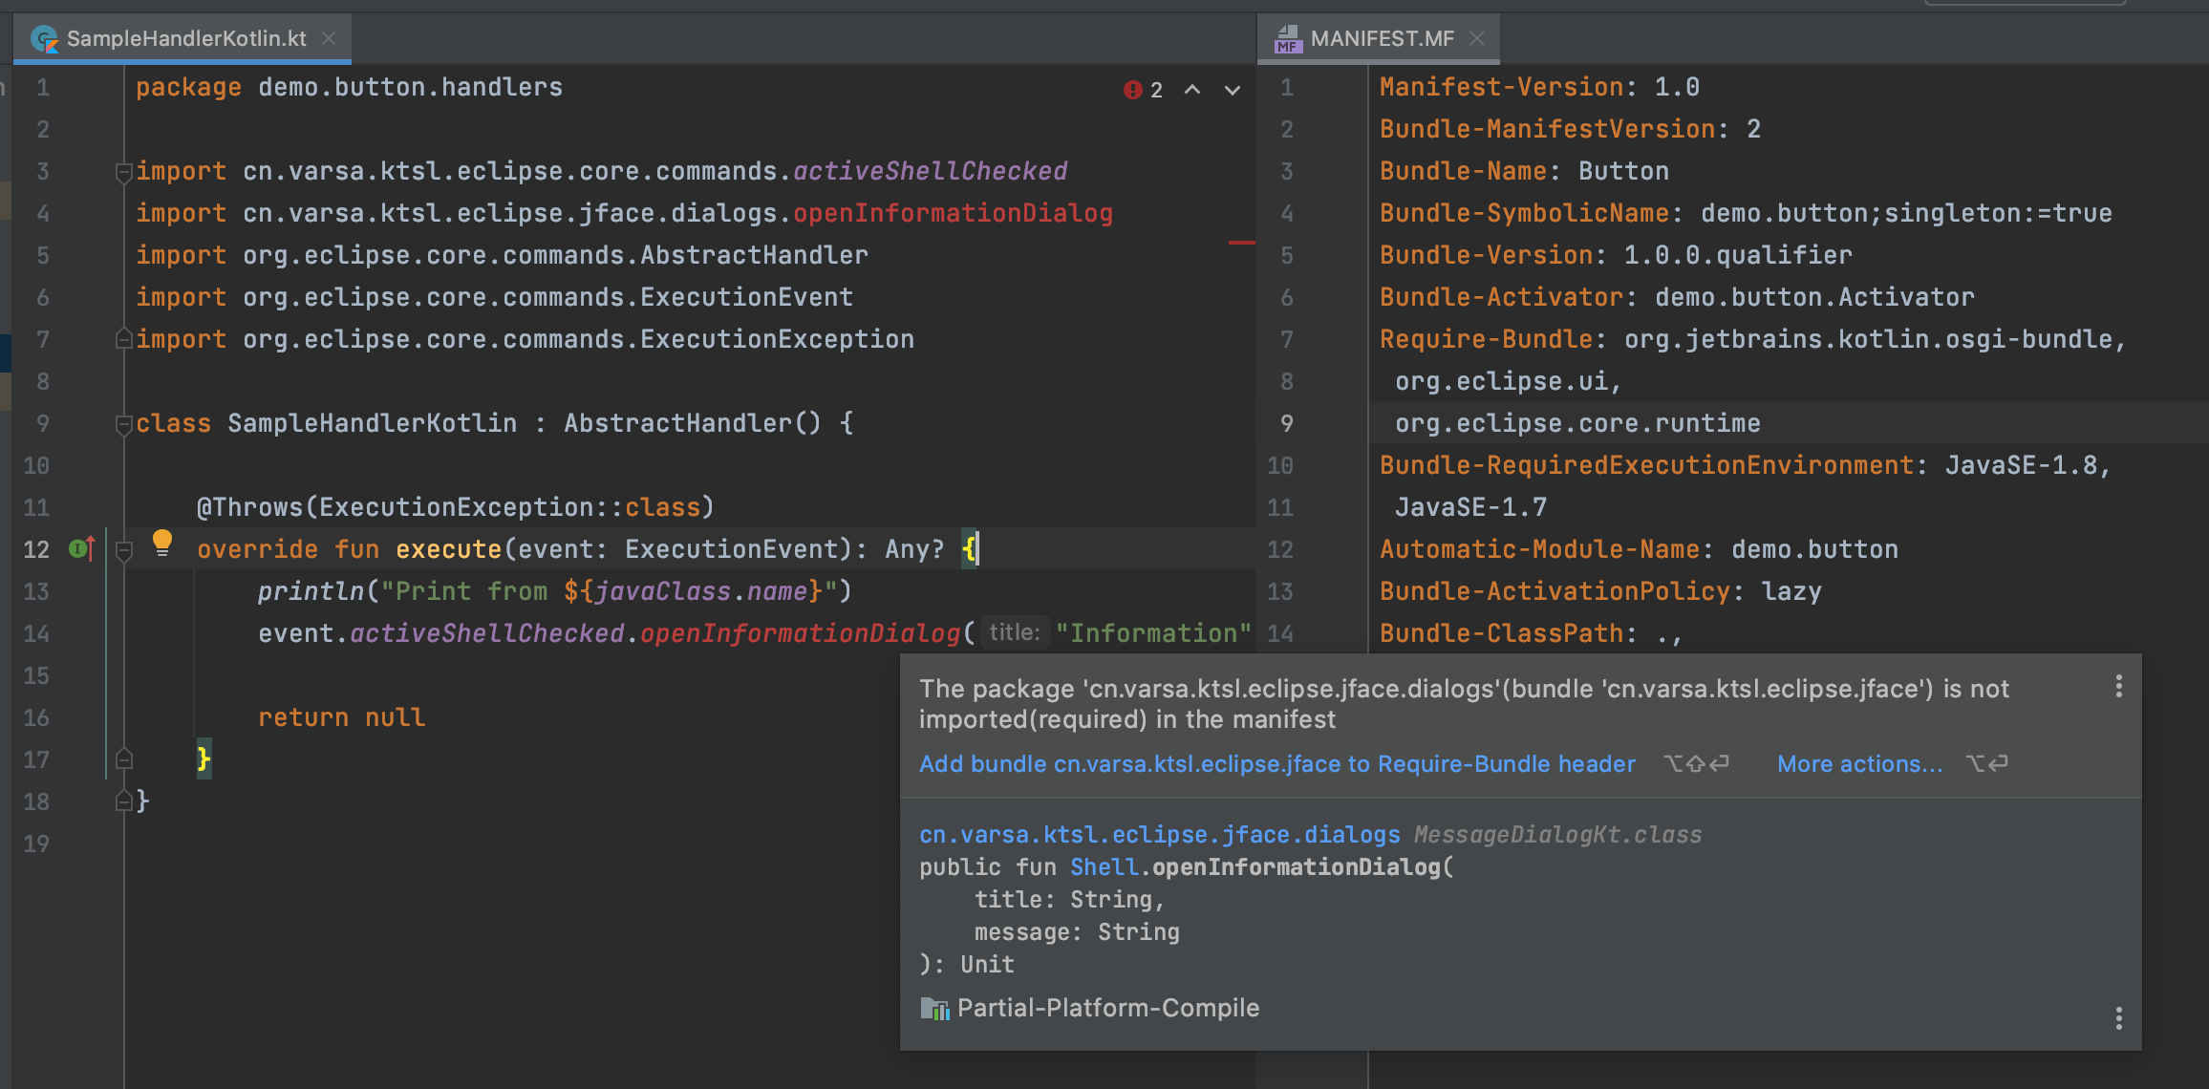The image size is (2209, 1089).
Task: Click the Kotlin file icon on SampleHandlerKotlin.kt tab
Action: pos(44,39)
